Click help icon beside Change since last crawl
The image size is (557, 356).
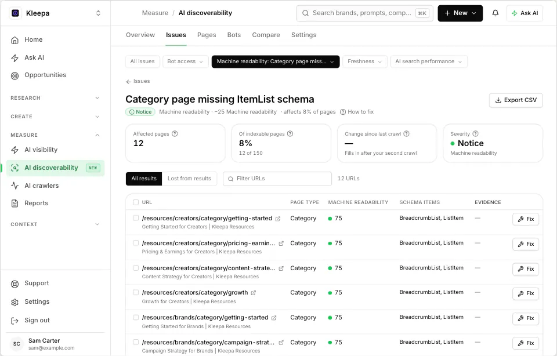click(x=406, y=134)
